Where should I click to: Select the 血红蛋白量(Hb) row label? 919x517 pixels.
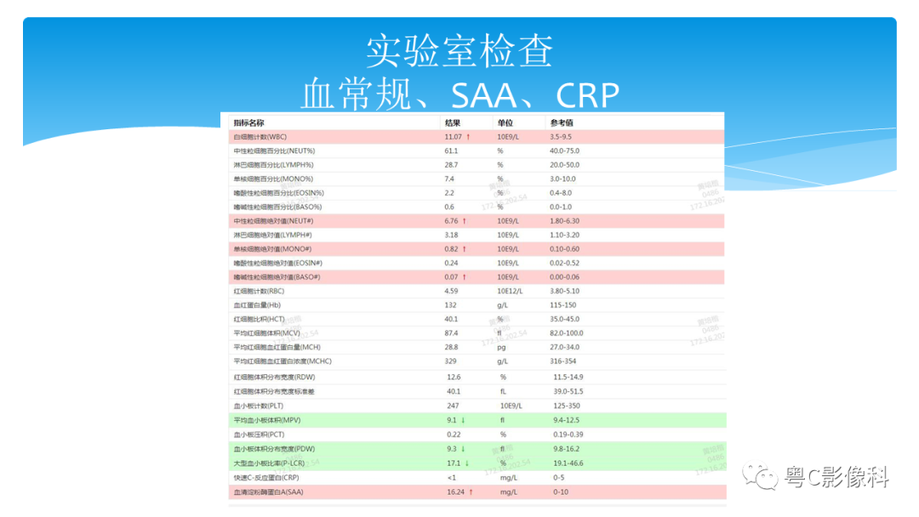[257, 305]
